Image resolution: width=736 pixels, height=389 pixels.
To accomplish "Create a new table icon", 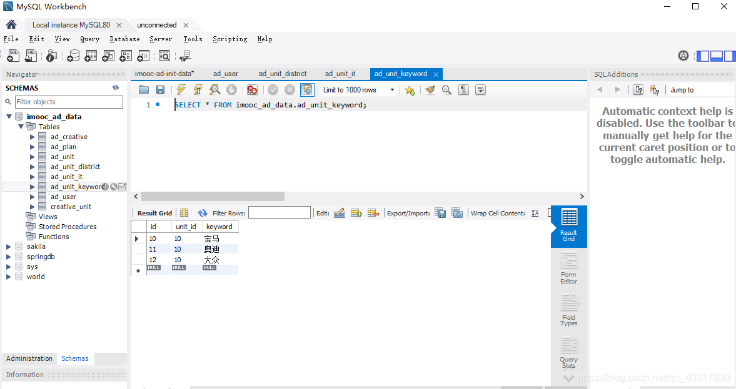I will click(x=91, y=56).
